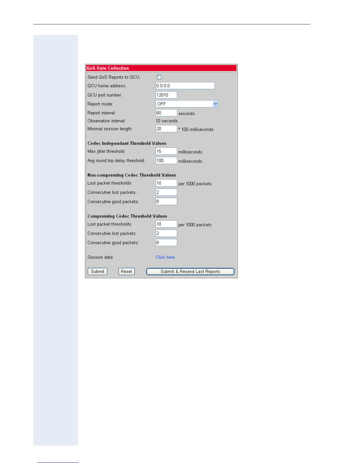Click the Report mode label
The height and width of the screenshot is (465, 359).
(100, 104)
